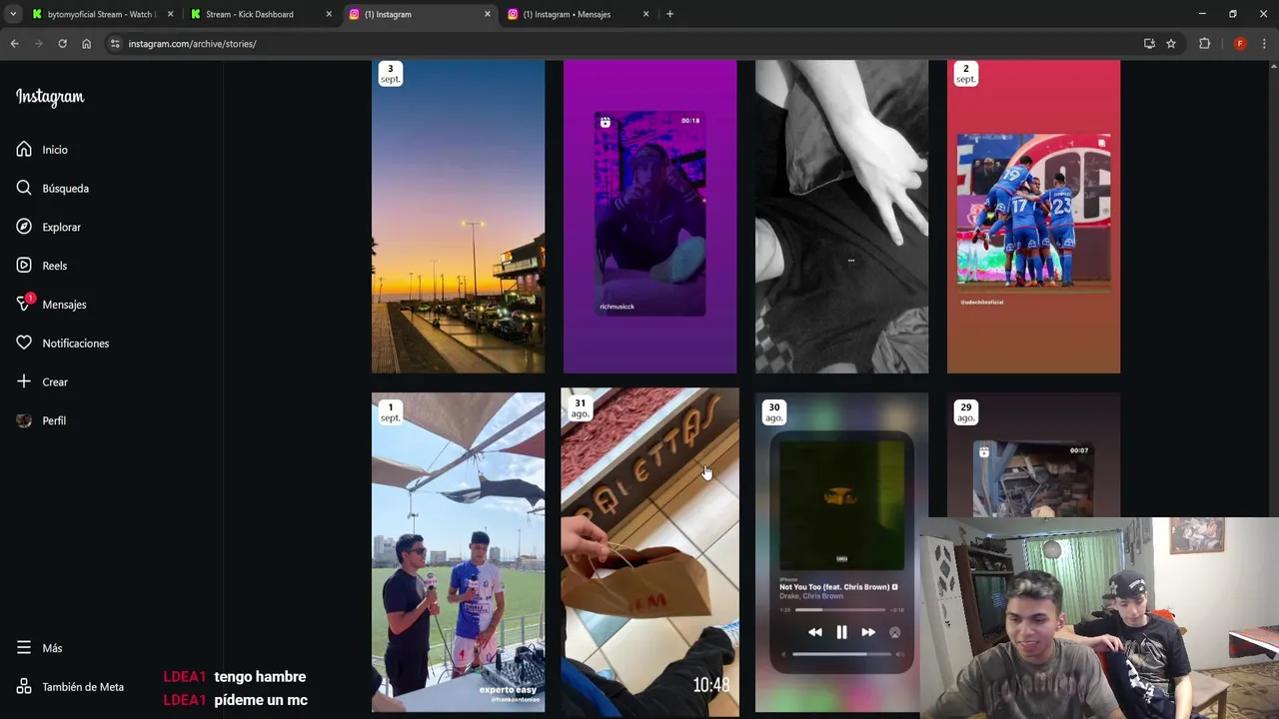The width and height of the screenshot is (1279, 719).
Task: Open the black and white hand story
Action: [841, 217]
